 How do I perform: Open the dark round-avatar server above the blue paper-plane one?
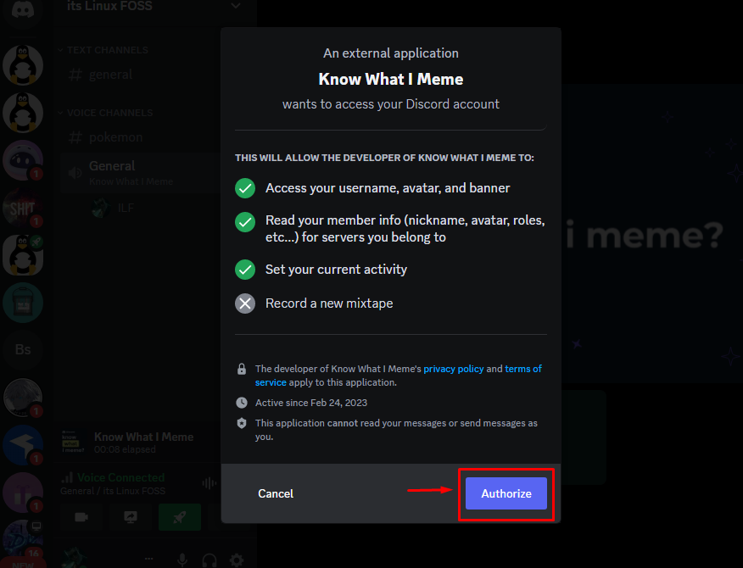coord(23,397)
